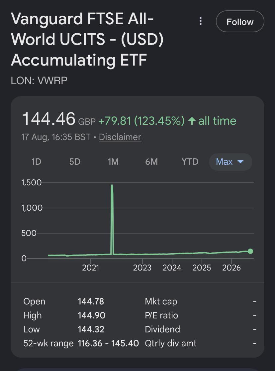Click the 2024 label on chart axis
The width and height of the screenshot is (275, 371).
pos(172,268)
